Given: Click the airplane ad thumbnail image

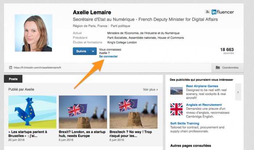Looking at the screenshot, I should click(176, 91).
